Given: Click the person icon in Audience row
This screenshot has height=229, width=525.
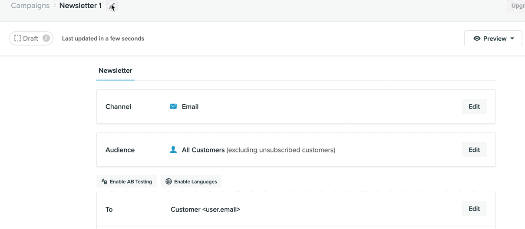Looking at the screenshot, I should (x=173, y=150).
